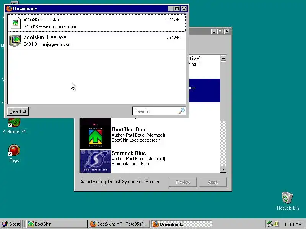Select the bootskin_free.exe file name

tap(45, 37)
